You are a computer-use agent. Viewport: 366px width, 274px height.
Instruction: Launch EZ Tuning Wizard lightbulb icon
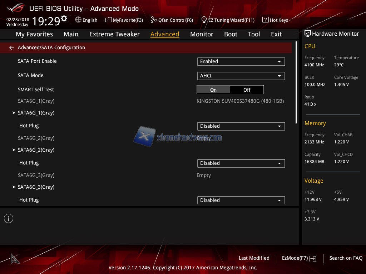[x=204, y=20]
